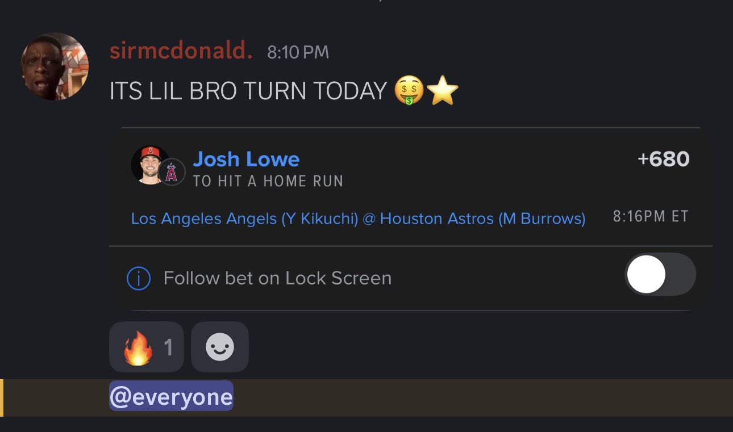Click the +680 odds value
Image resolution: width=733 pixels, height=432 pixels.
tap(664, 159)
